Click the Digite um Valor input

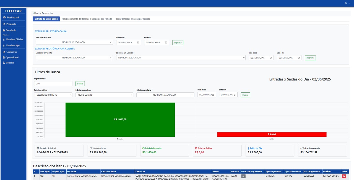[53, 84]
